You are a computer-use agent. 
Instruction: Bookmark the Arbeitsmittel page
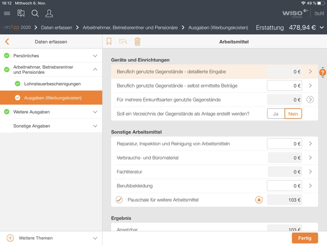[x=109, y=41]
